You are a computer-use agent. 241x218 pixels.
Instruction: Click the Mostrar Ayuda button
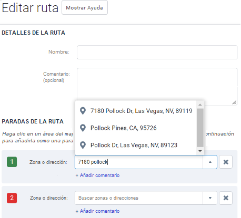point(85,7)
